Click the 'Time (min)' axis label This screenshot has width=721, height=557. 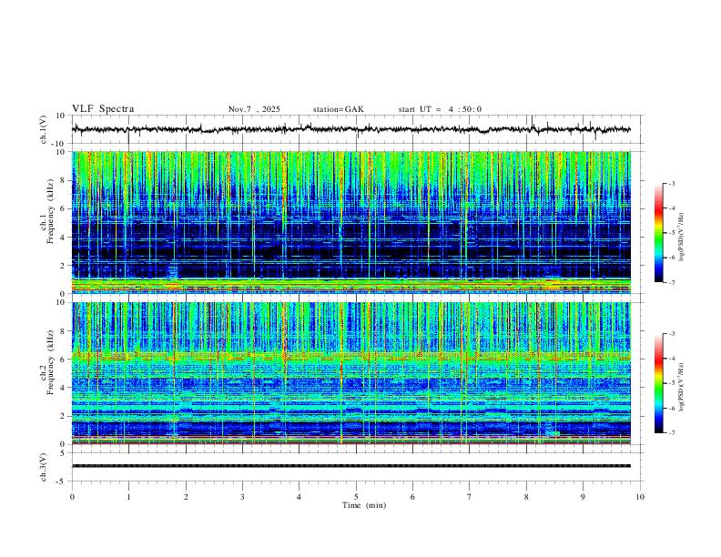[x=364, y=505]
